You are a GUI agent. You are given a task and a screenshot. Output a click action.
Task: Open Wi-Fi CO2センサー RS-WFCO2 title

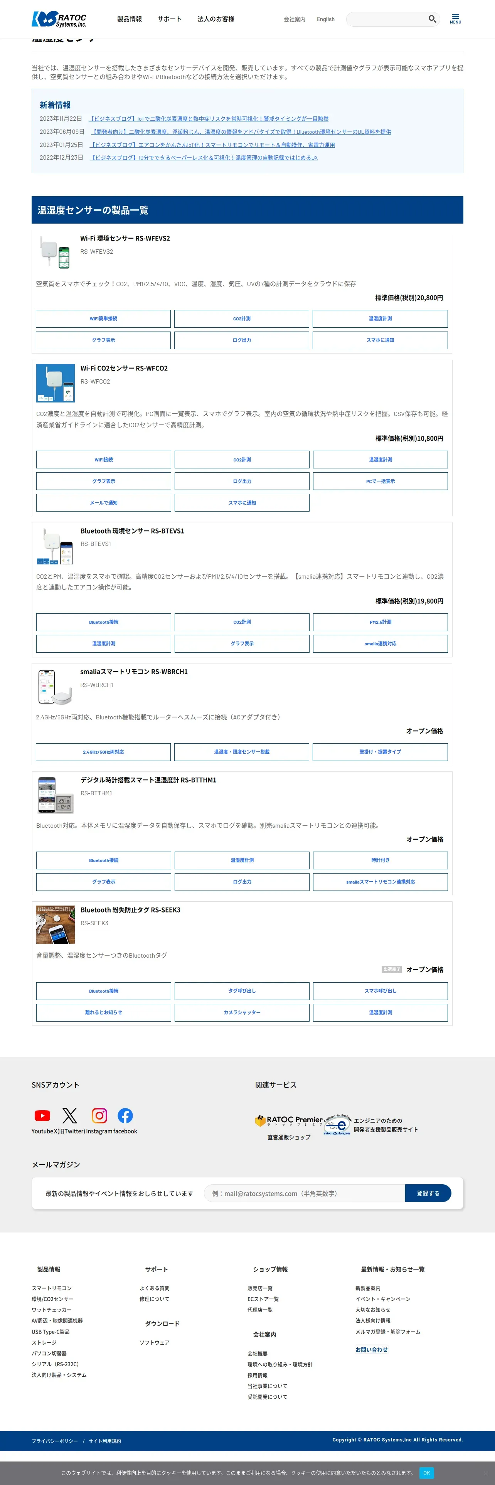(124, 369)
